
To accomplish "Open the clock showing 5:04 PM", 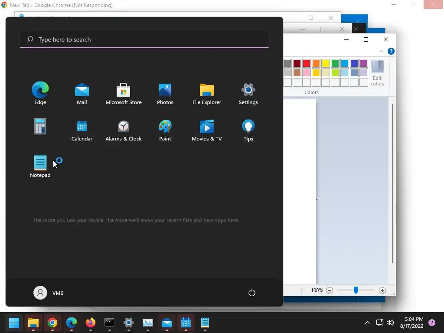I will [x=412, y=323].
